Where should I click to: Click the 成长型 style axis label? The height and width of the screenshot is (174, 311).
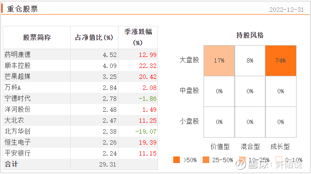(280, 147)
